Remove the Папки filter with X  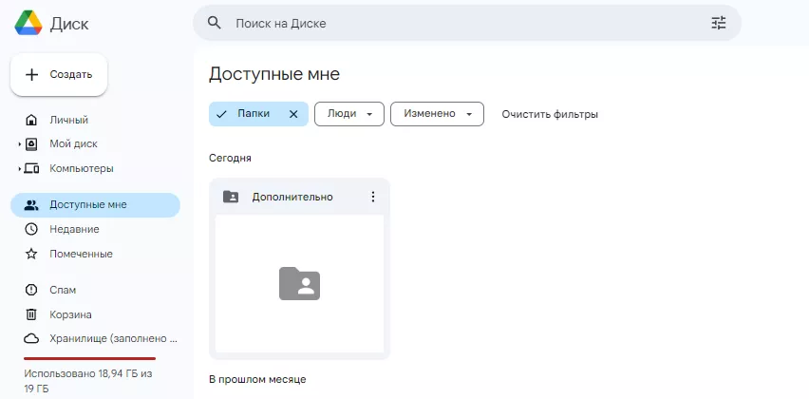point(293,114)
